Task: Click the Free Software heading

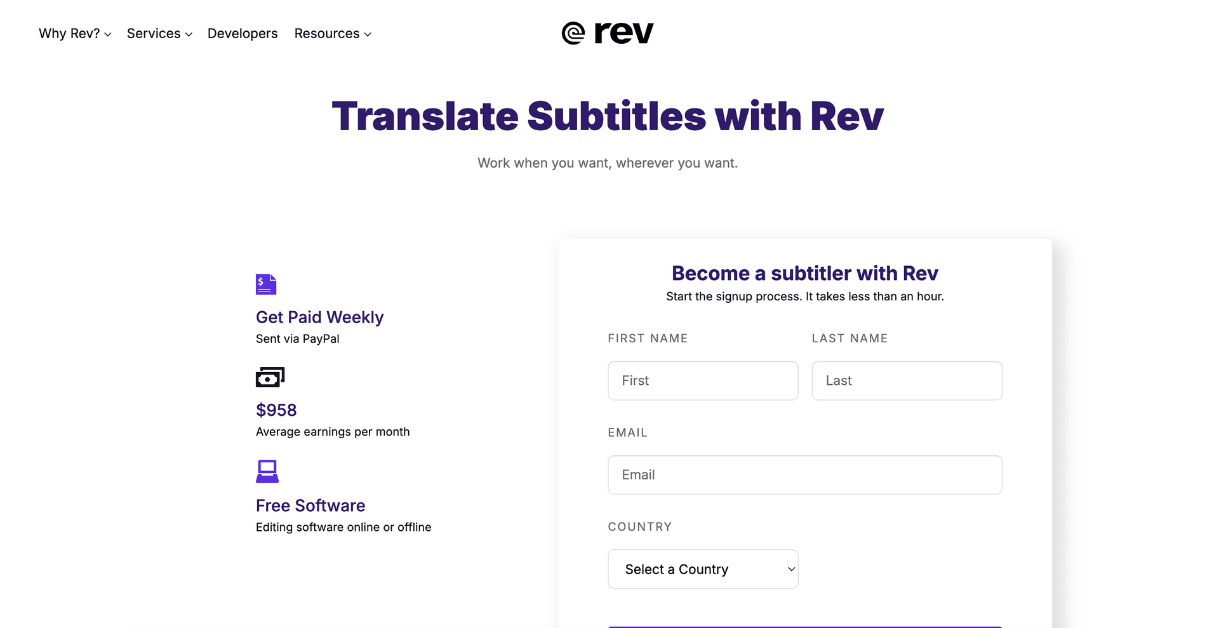Action: [310, 505]
